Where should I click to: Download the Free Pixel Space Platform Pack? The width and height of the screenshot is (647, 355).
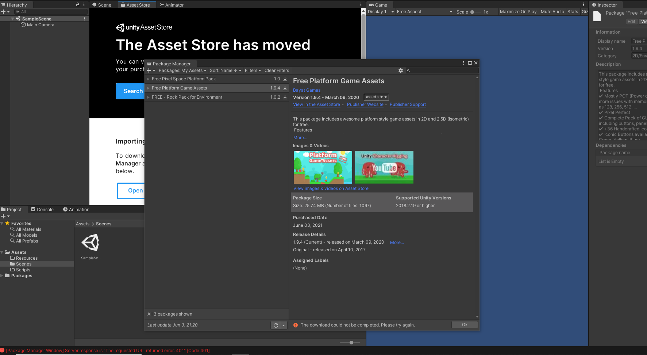click(285, 79)
